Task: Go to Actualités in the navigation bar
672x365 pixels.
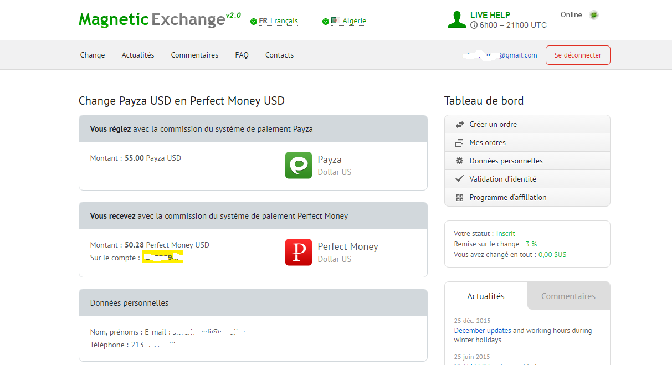Action: coord(138,55)
